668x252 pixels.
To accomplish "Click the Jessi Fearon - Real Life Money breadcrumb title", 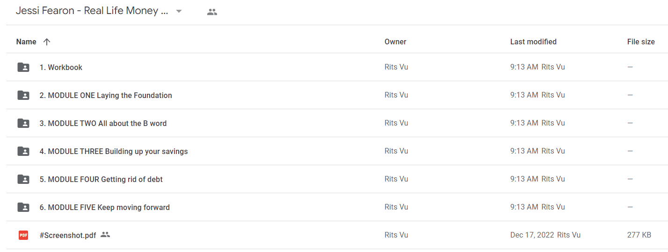I will (92, 11).
